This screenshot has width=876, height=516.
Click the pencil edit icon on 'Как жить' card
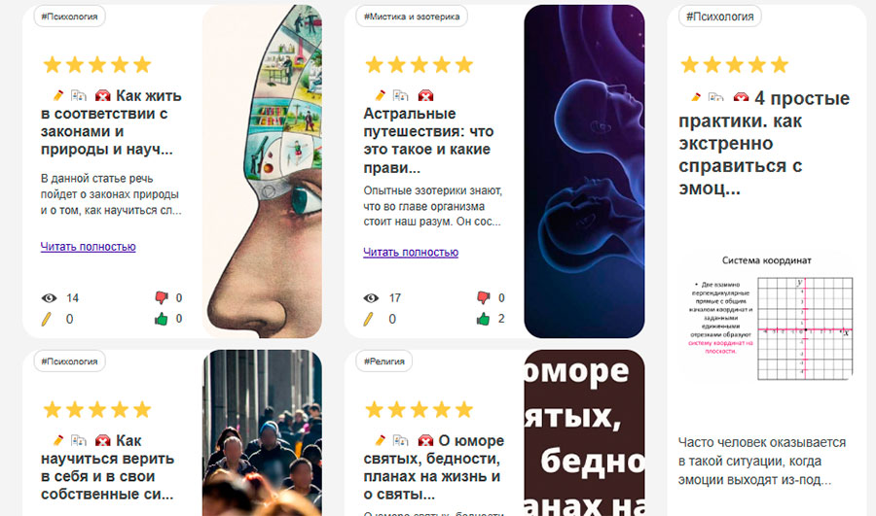[x=58, y=96]
